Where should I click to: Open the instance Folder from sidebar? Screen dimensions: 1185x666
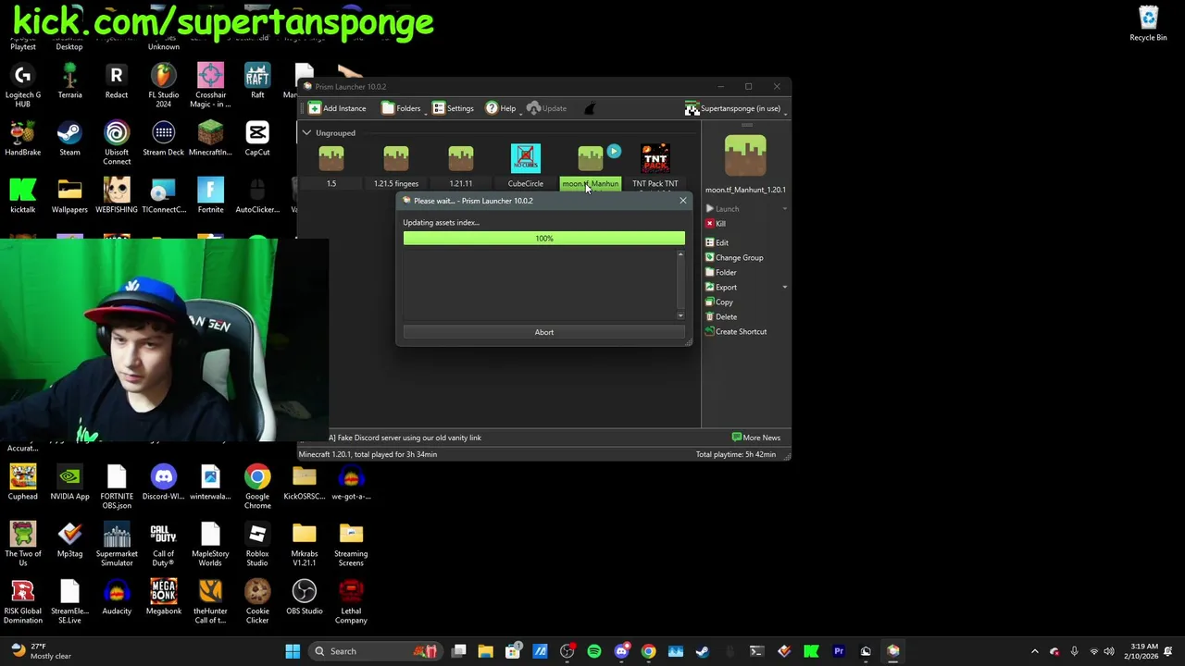[720, 272]
